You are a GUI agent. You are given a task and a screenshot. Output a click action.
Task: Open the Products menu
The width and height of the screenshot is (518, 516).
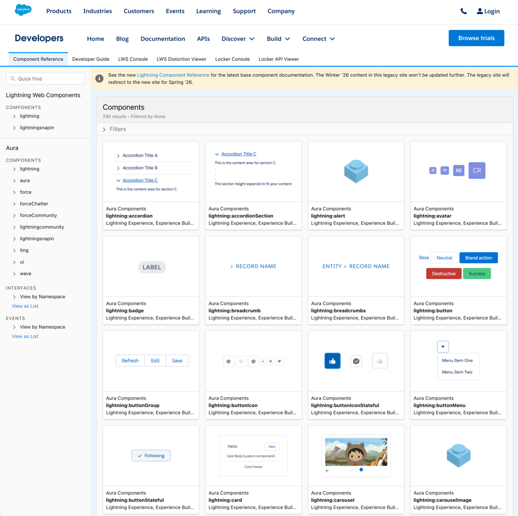[x=59, y=11]
